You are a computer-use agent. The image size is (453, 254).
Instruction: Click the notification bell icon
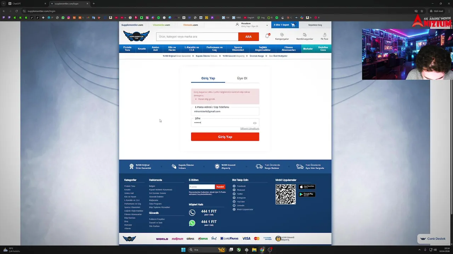click(268, 36)
